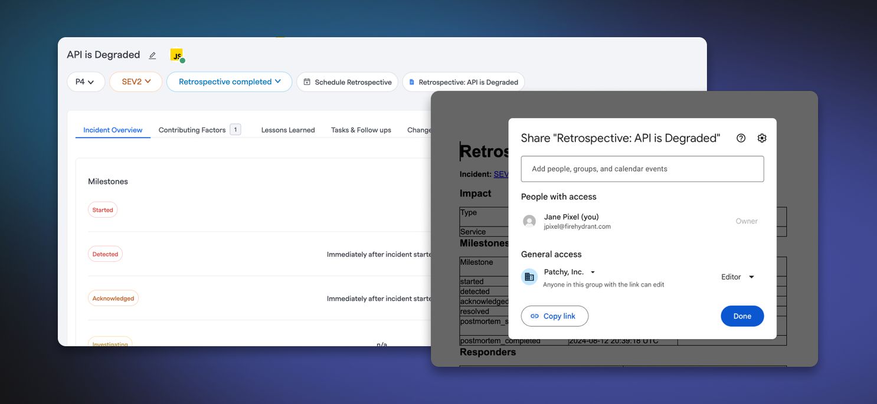Click the Acknowledged milestone badge

click(x=113, y=298)
